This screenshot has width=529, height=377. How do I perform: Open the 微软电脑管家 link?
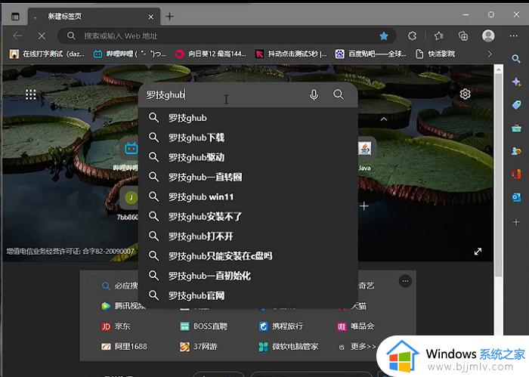coord(289,346)
